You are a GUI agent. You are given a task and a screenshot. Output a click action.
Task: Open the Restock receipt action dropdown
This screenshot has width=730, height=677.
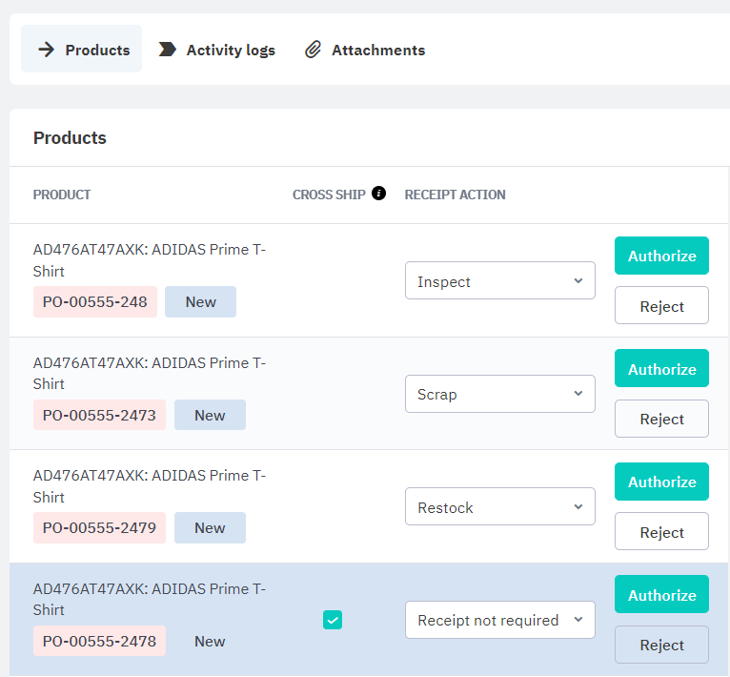[x=499, y=507]
